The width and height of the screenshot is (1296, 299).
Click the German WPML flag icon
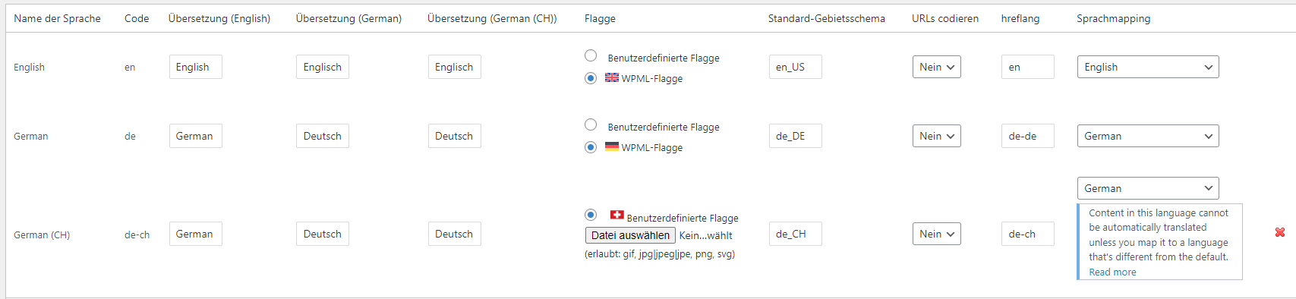click(612, 146)
